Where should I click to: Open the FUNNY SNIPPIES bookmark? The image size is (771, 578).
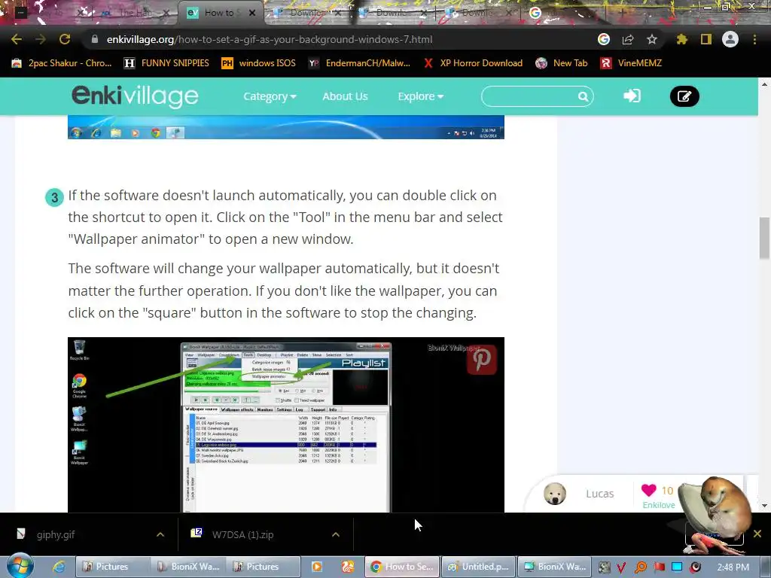click(x=166, y=63)
